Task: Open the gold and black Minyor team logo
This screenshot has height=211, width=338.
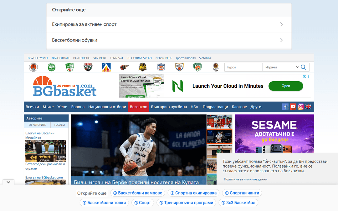Action: coord(142,67)
